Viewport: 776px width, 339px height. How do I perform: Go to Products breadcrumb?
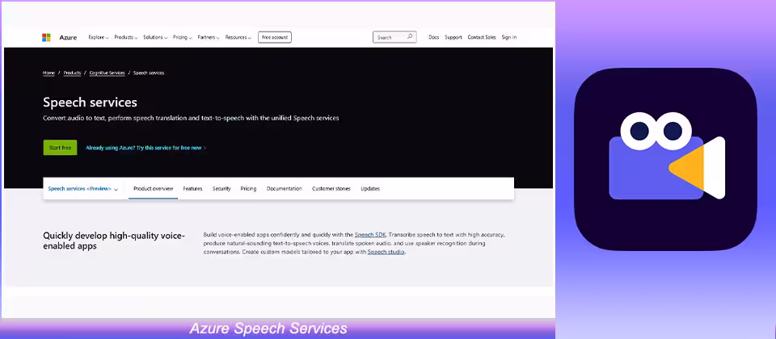(72, 73)
